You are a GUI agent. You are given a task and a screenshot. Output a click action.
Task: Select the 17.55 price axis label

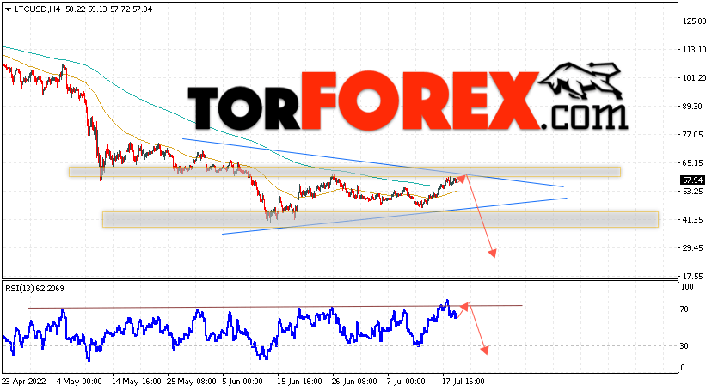692,276
